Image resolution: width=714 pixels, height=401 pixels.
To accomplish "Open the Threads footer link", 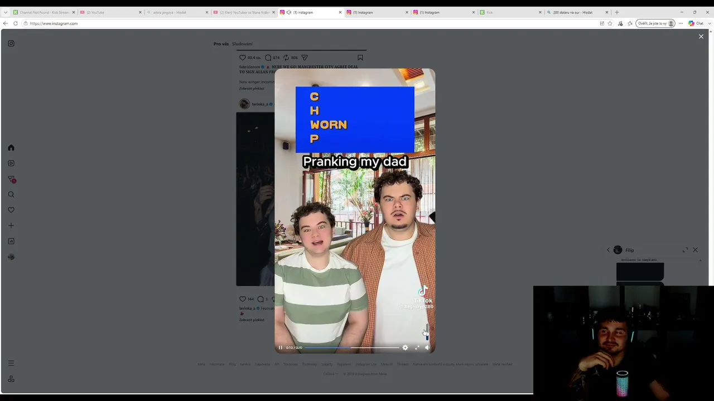I will (402, 364).
